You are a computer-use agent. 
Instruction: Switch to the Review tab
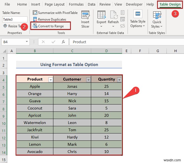[105, 4]
